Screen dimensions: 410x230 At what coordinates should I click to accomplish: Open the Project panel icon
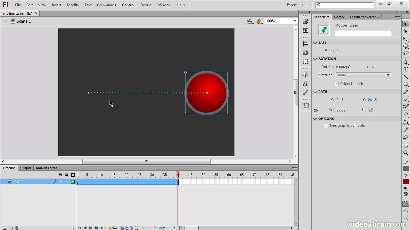tap(306, 105)
